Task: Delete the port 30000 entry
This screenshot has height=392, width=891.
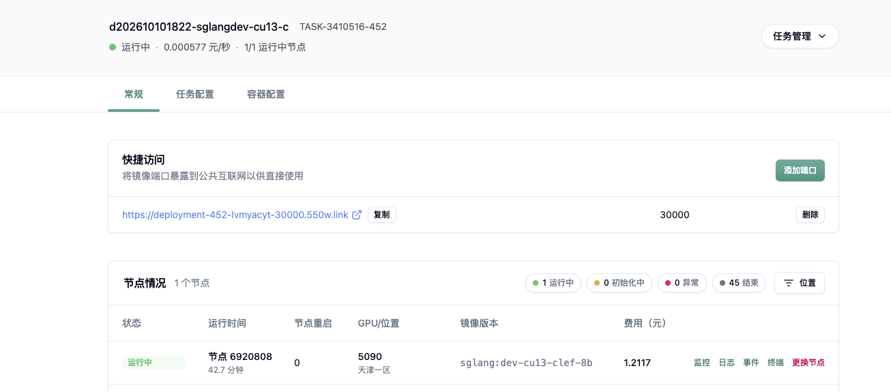Action: click(810, 215)
